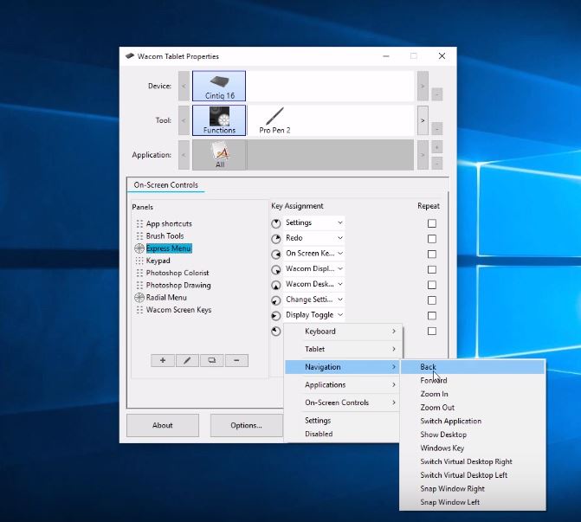The width and height of the screenshot is (581, 522).
Task: Select the Pro Pen 2 tool
Action: (274, 120)
